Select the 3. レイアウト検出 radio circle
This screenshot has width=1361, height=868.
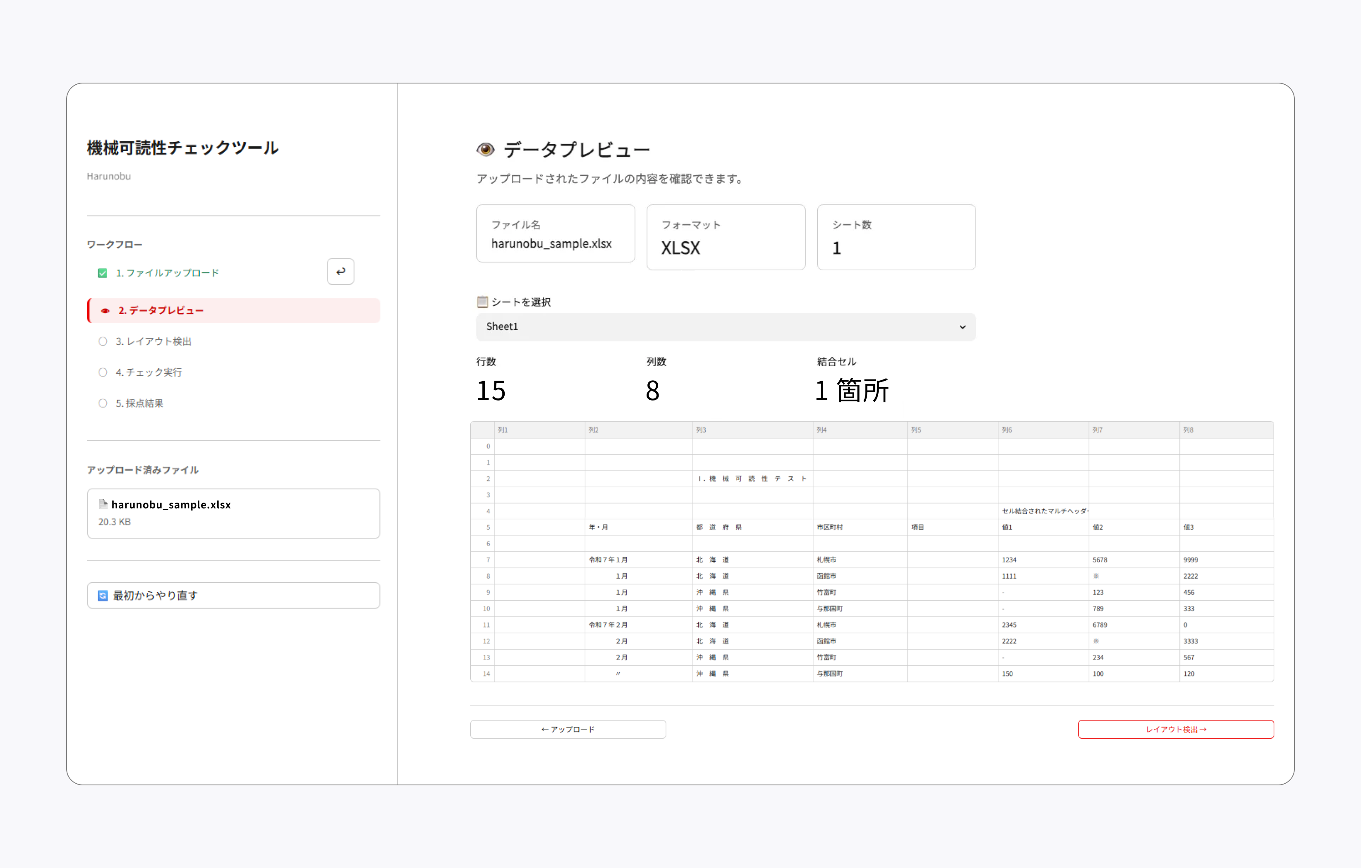[x=103, y=342]
